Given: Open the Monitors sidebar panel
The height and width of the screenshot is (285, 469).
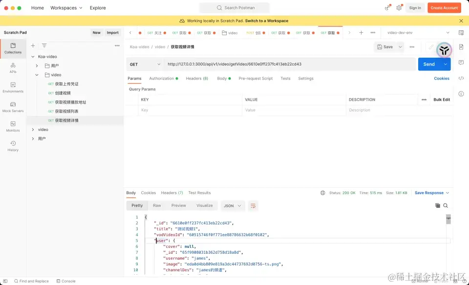Looking at the screenshot, I should [x=13, y=127].
